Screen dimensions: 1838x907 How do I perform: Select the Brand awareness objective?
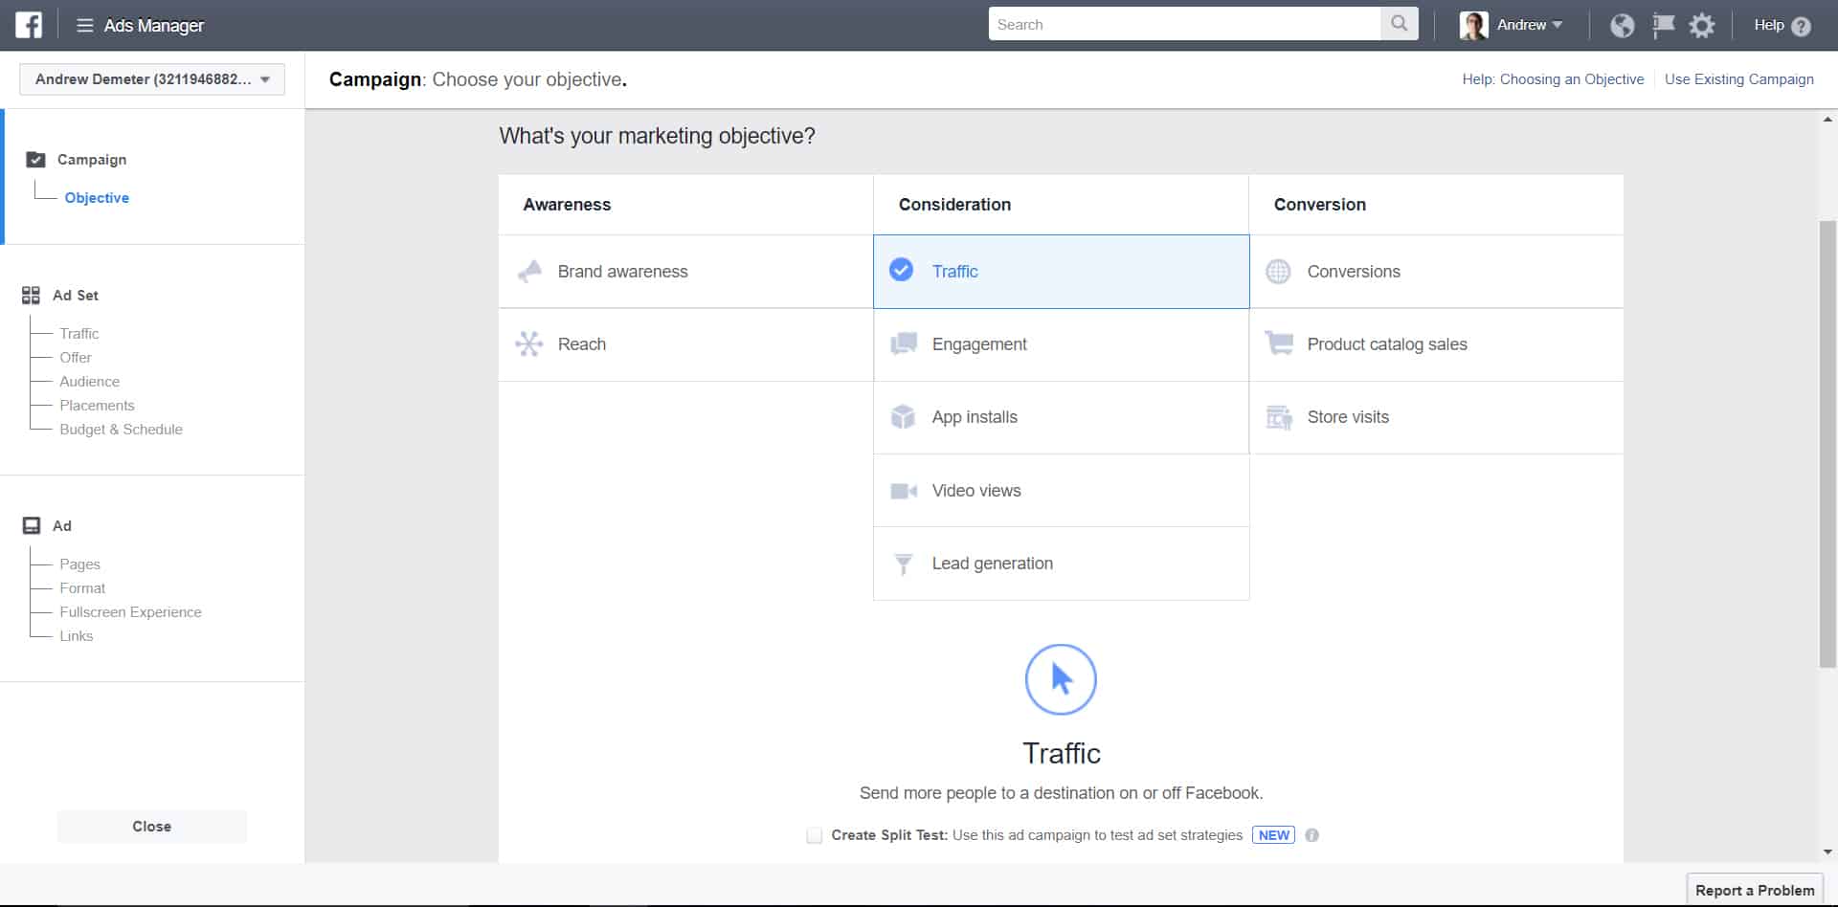click(685, 272)
